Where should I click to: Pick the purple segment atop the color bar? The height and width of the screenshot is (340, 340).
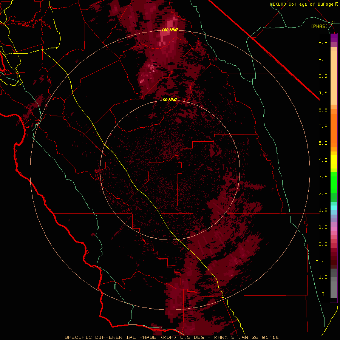click(x=334, y=38)
